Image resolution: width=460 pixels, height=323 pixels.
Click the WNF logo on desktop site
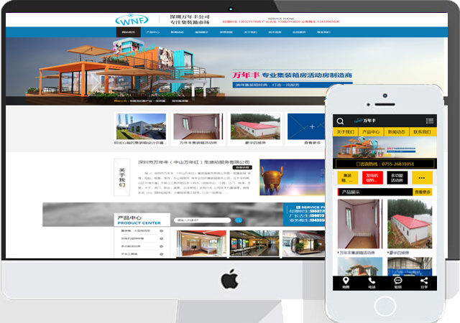[x=132, y=20]
